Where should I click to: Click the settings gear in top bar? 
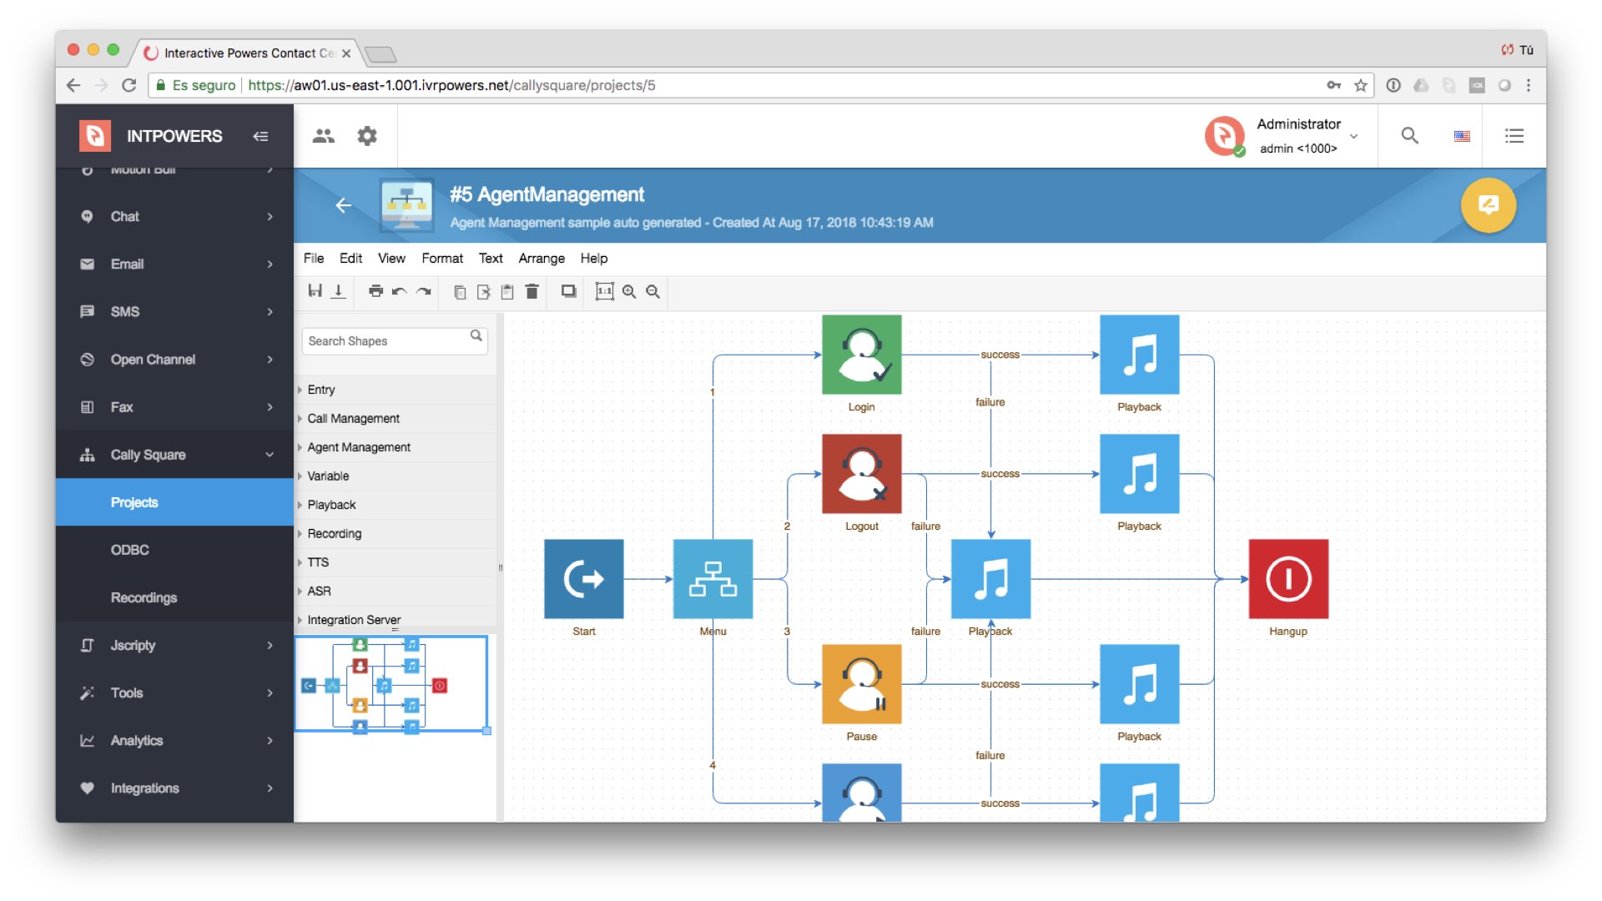click(367, 136)
